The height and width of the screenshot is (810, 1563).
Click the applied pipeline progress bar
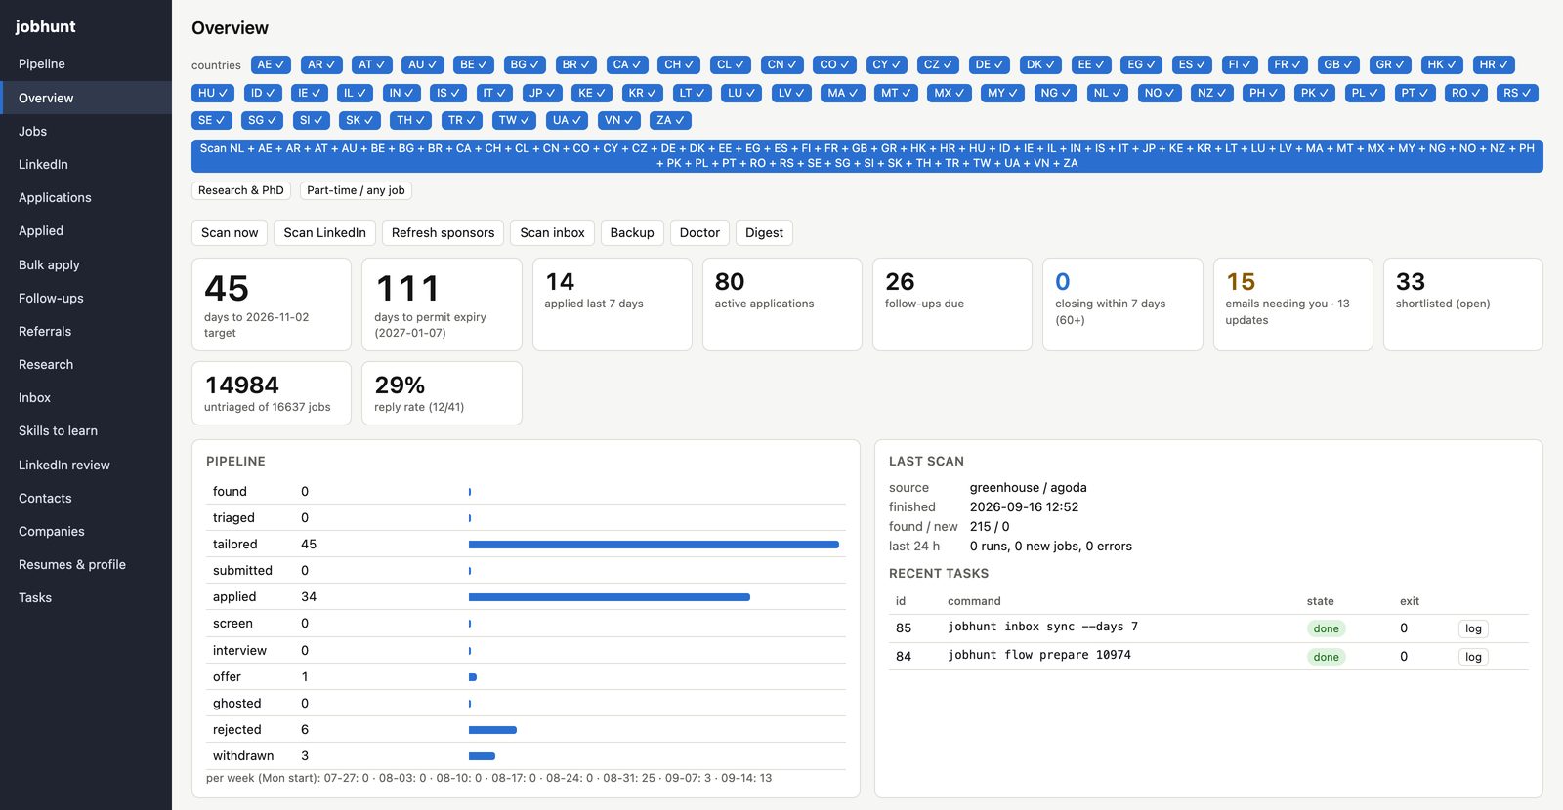610,597
